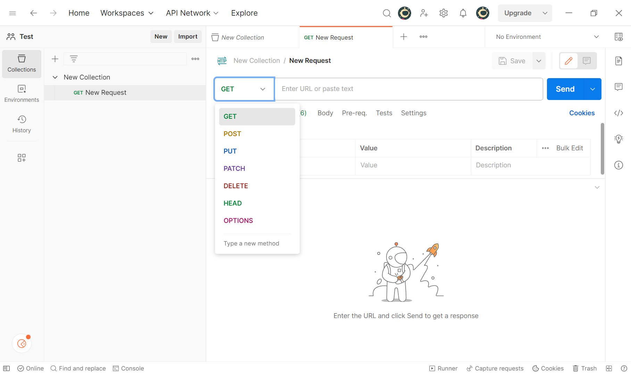Select PUT from the method list
Screen dimensions: 631x375
257,151
